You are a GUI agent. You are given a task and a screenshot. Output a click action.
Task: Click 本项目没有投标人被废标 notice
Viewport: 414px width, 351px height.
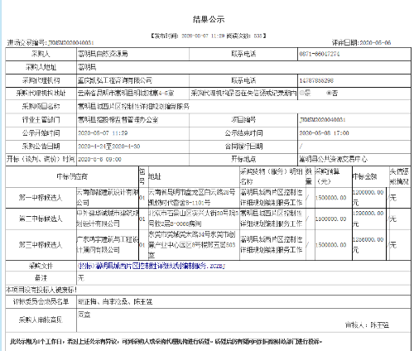pos(41,290)
